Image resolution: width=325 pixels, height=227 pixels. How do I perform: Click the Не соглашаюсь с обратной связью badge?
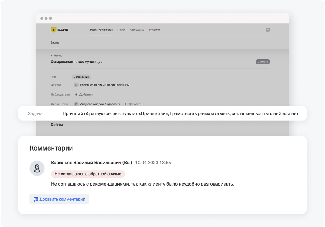coord(88,174)
